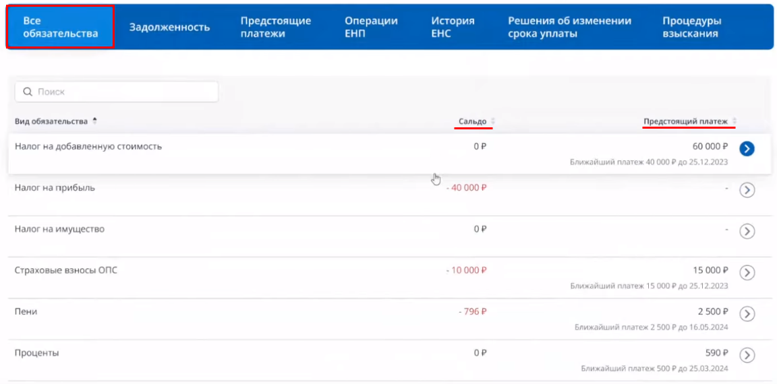Go to the Операции ЕНП tab
Screen dimensions: 777x384
(x=371, y=27)
